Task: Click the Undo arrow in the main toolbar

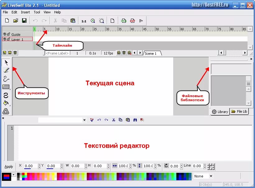Action: coord(35,21)
